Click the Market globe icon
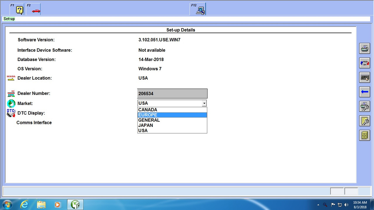Image resolution: width=374 pixels, height=210 pixels. coord(11,103)
